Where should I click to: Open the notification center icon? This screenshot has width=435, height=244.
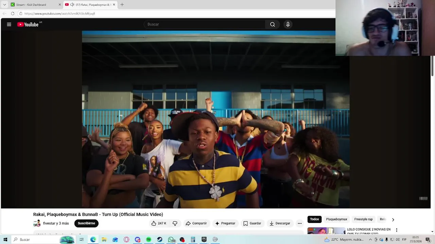428,240
